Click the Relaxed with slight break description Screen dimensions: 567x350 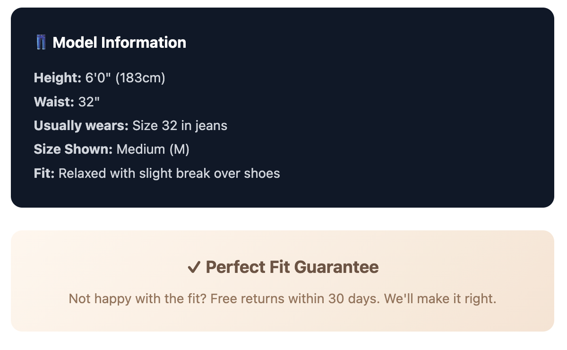coord(169,173)
